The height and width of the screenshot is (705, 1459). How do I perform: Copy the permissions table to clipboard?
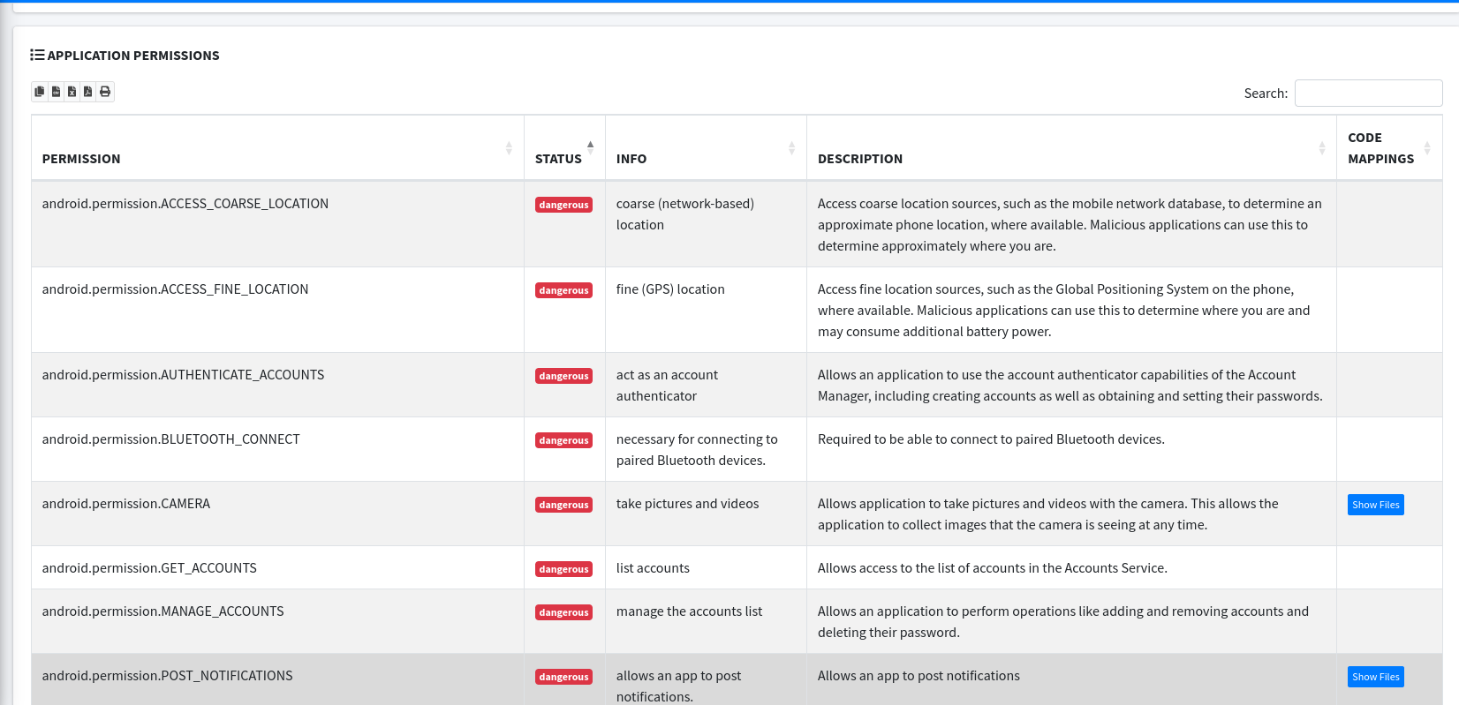tap(40, 92)
